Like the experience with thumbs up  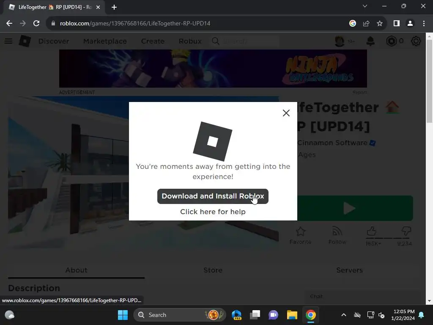372,231
